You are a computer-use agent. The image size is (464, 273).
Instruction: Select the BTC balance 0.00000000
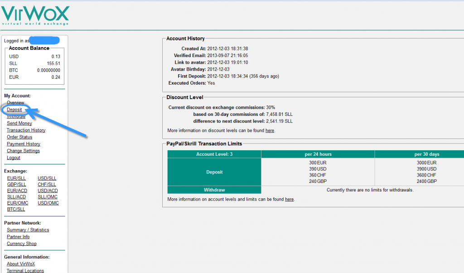[x=48, y=70]
